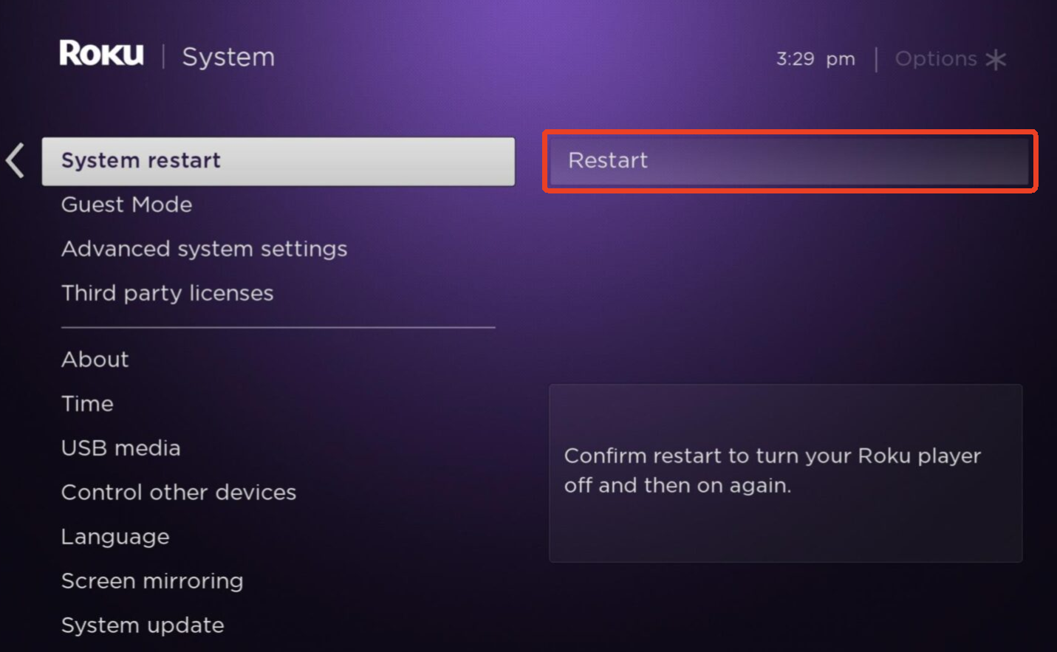Choose Language settings

point(115,537)
